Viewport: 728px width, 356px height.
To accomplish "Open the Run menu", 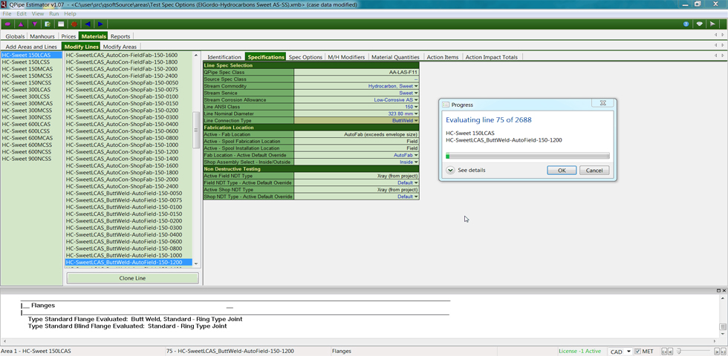I will tap(53, 14).
